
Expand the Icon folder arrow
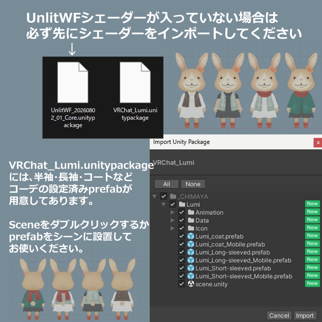173,228
